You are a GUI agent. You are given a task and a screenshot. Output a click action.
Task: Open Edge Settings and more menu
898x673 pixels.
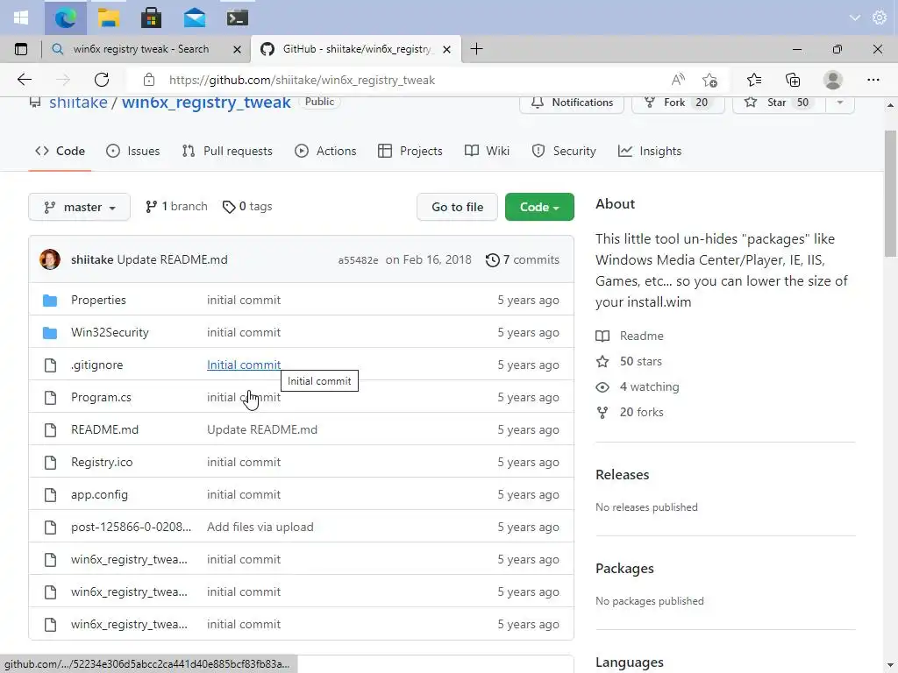pyautogui.click(x=873, y=80)
